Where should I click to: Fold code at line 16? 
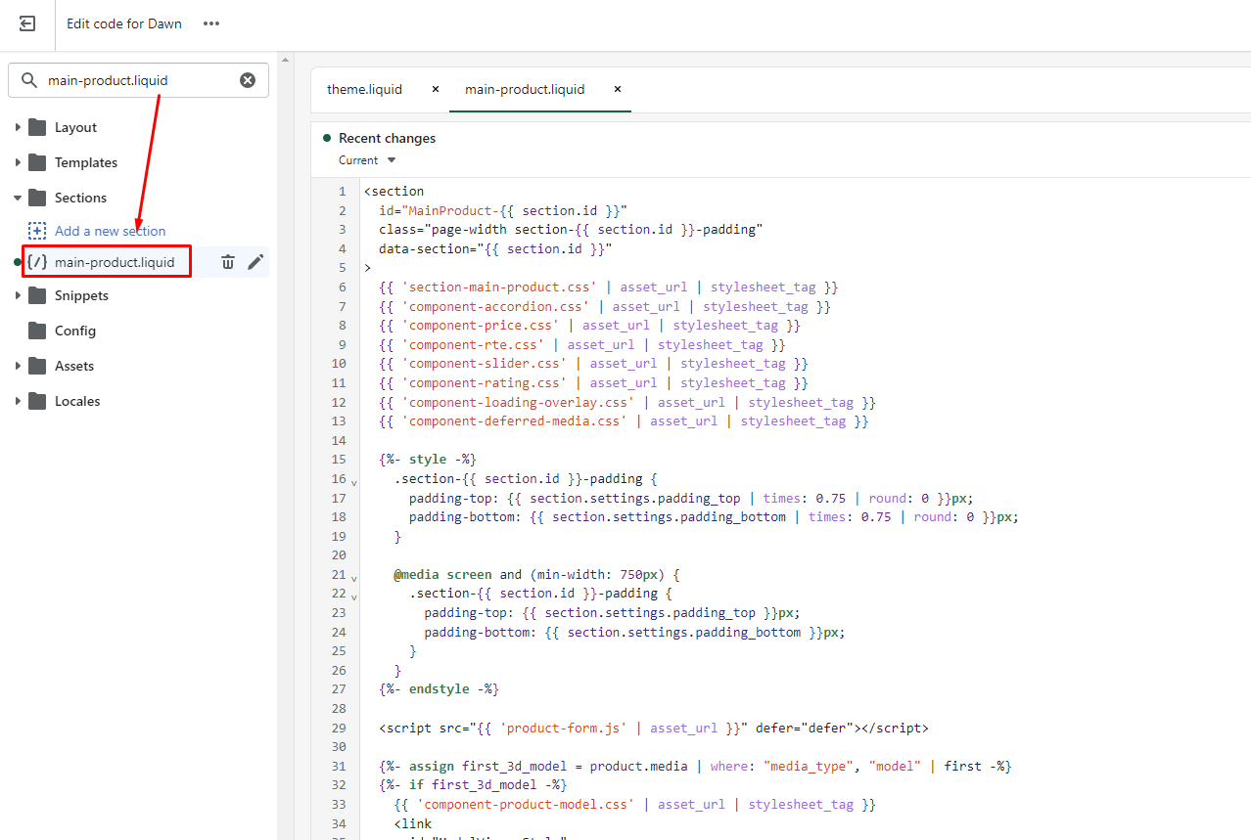tap(353, 481)
